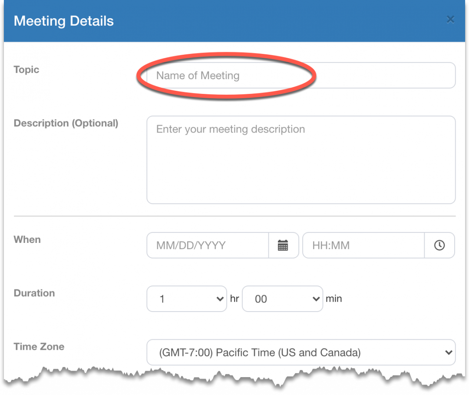Image resolution: width=469 pixels, height=395 pixels.
Task: Click the "min" unit text after minutes
Action: click(x=334, y=299)
